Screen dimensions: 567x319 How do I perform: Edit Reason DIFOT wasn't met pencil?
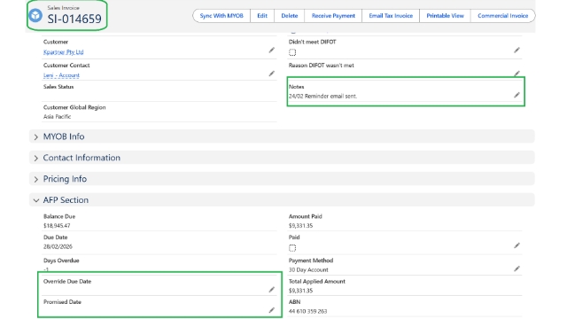coord(517,74)
